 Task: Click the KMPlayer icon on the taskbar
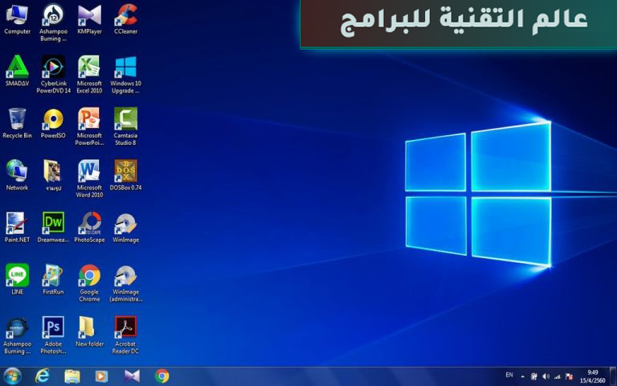[132, 376]
